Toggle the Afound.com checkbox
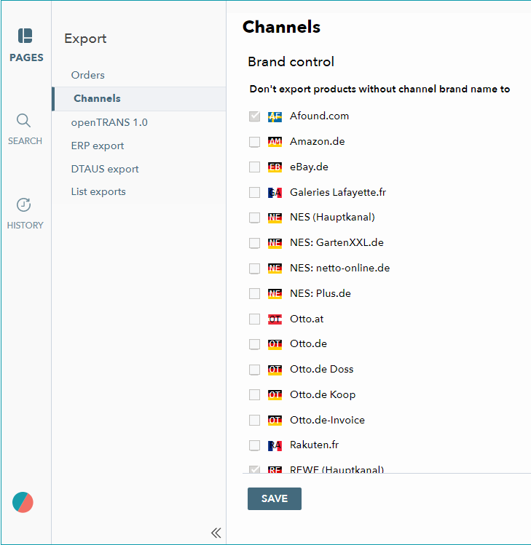Screen dimensions: 531x545 pyautogui.click(x=254, y=116)
